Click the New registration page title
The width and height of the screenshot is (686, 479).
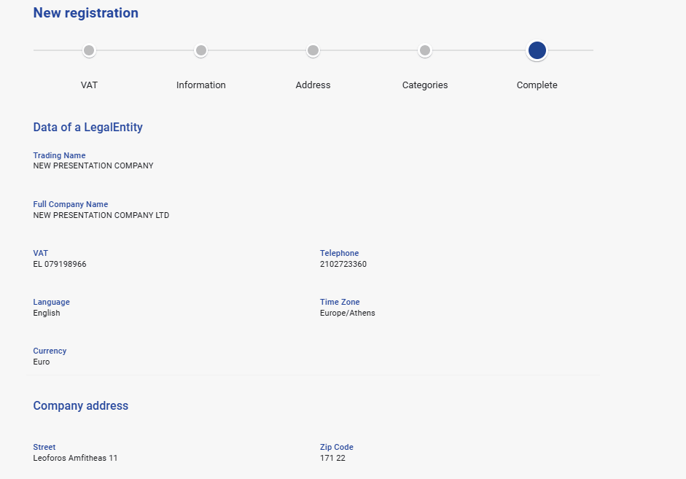85,13
